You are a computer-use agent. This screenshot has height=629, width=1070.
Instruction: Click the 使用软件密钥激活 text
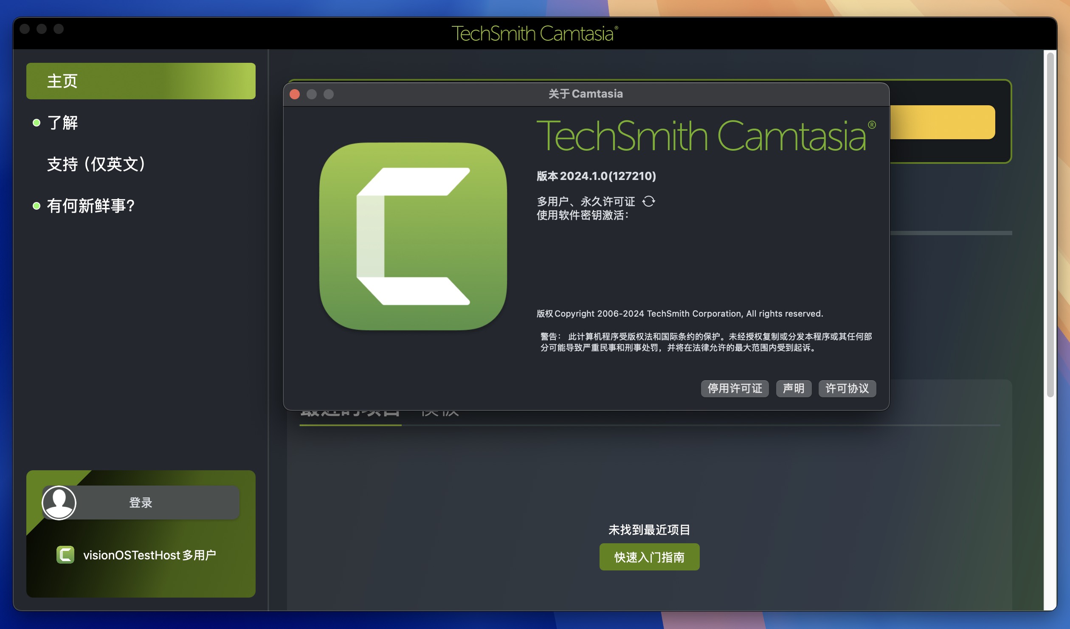[583, 215]
